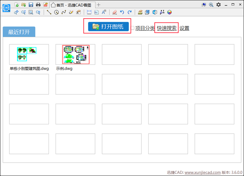
Task: Click the undo arrow icon
Action: (122, 12)
